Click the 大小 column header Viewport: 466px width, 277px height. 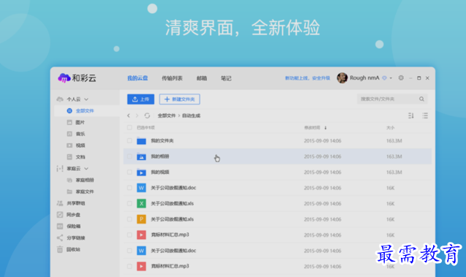click(x=390, y=128)
